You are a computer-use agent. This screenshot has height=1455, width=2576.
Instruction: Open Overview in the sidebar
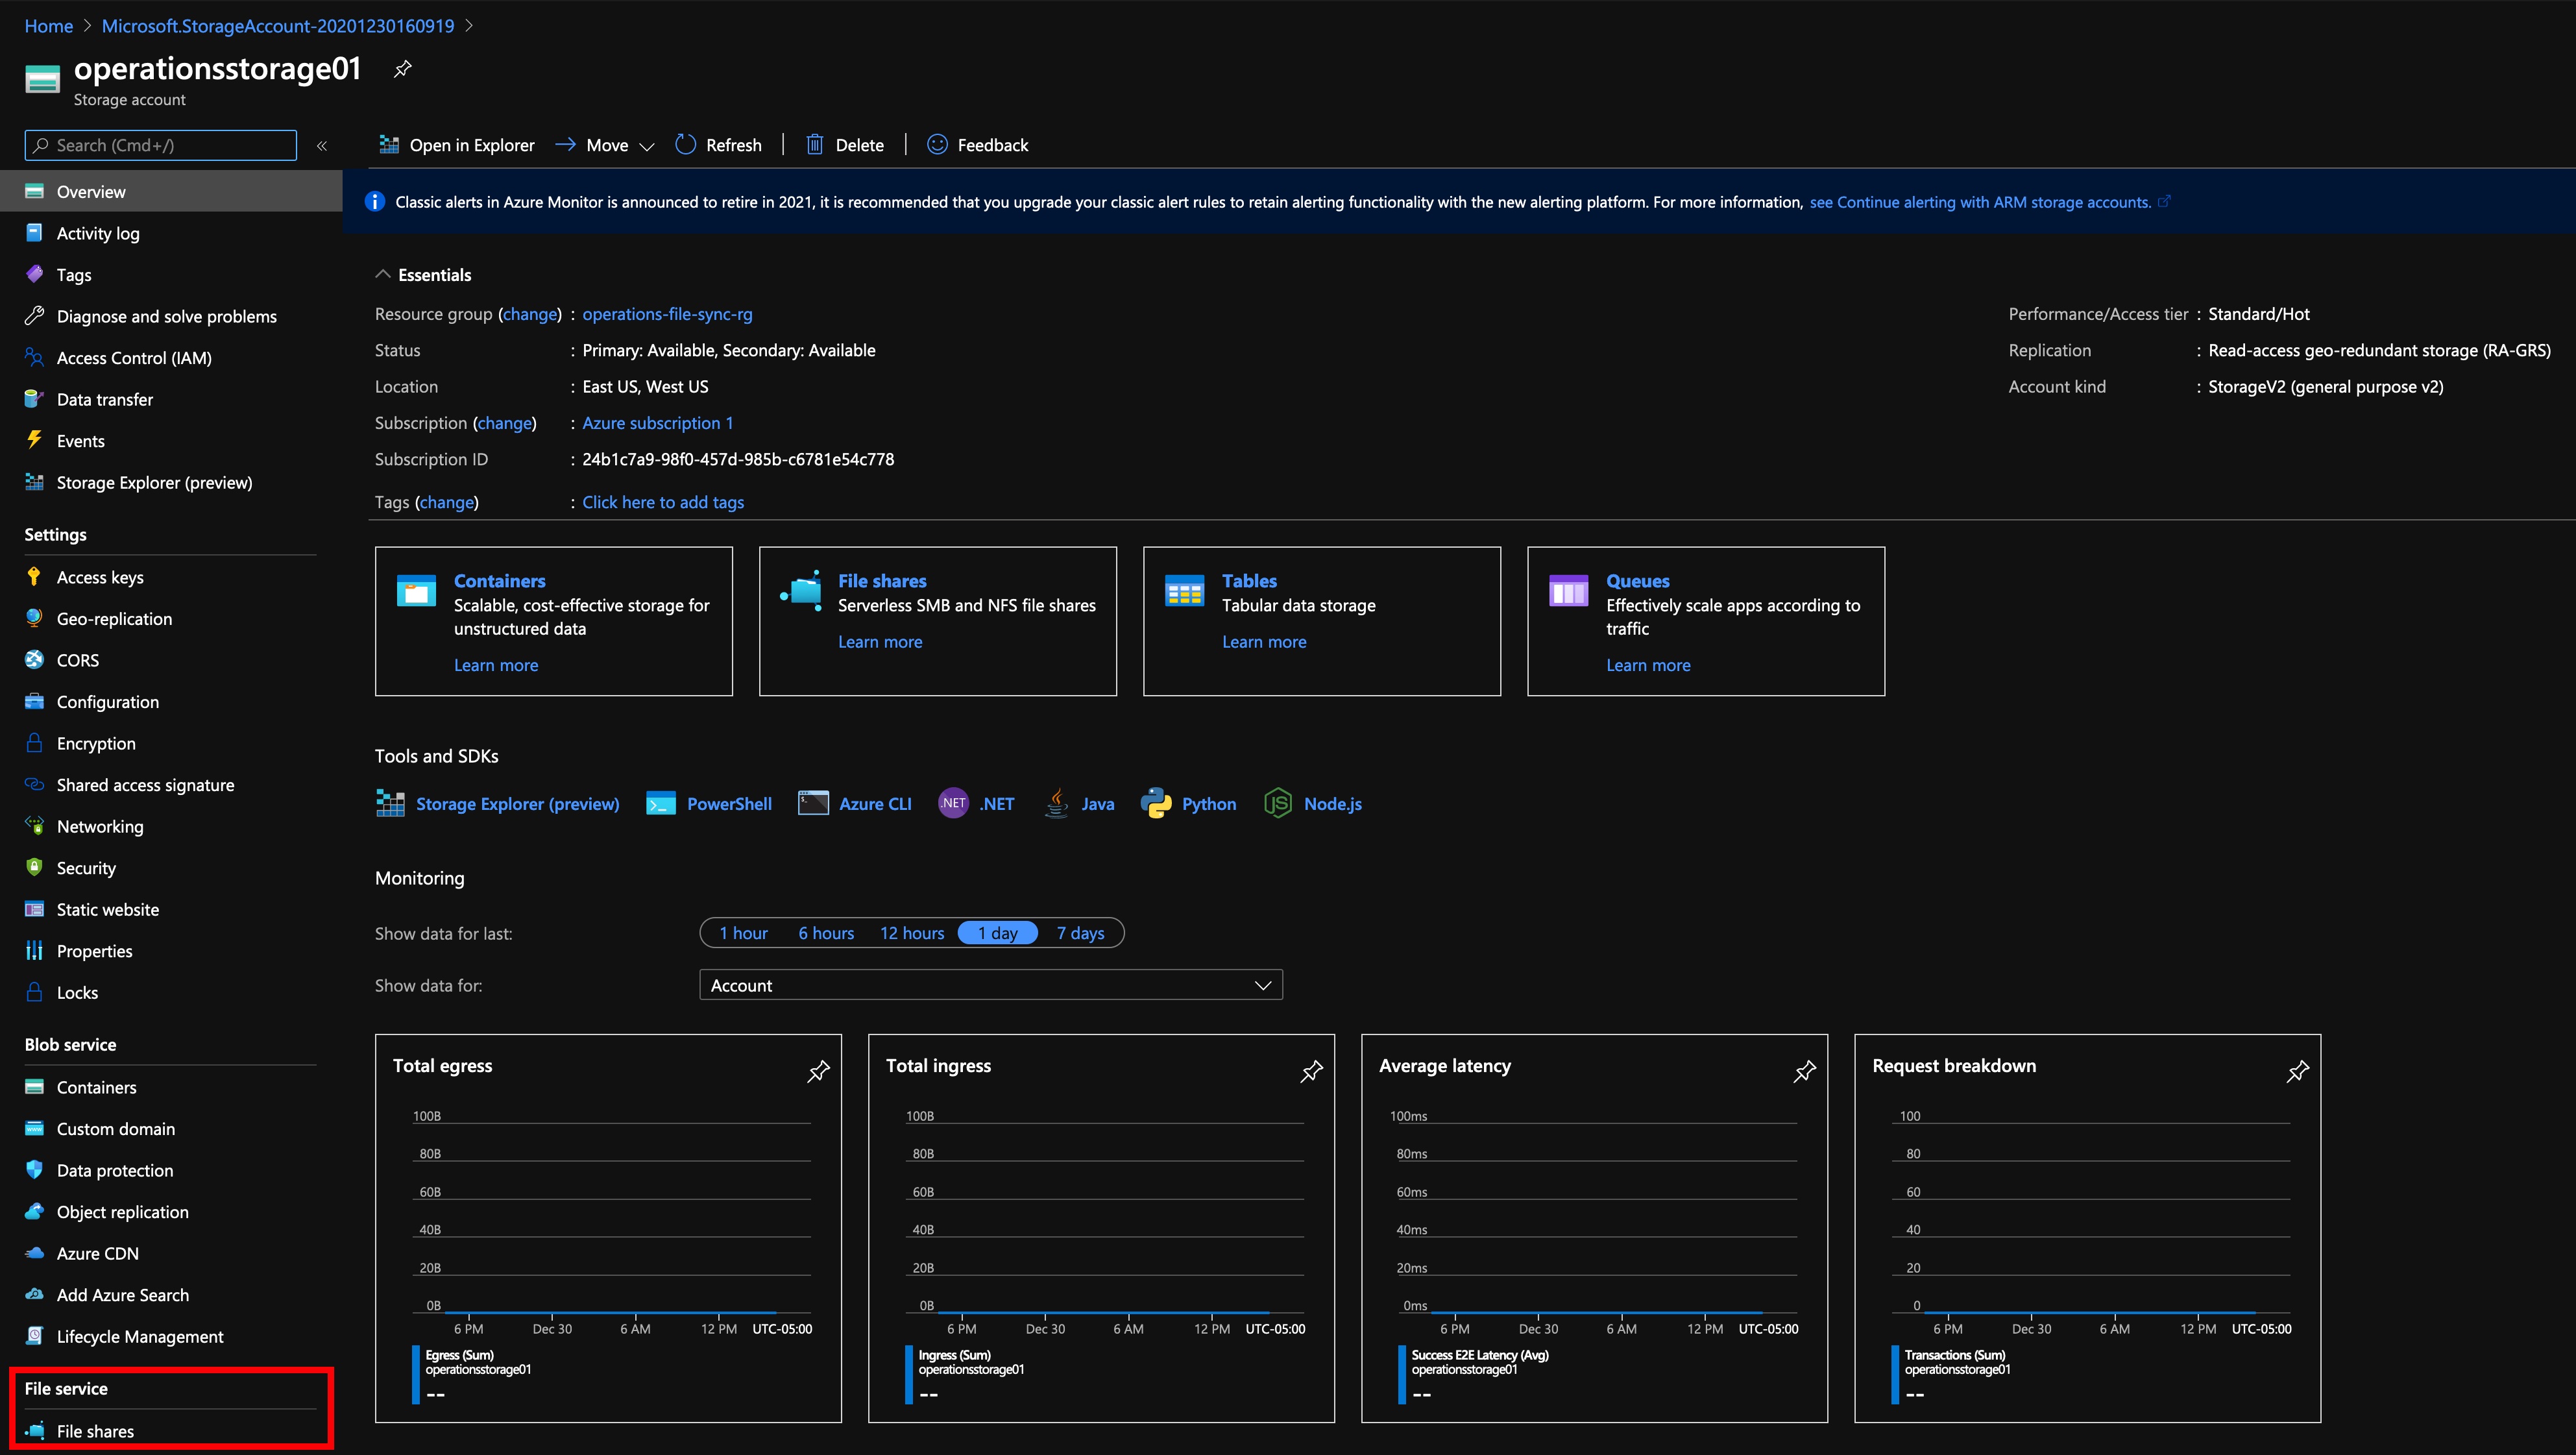[x=171, y=191]
